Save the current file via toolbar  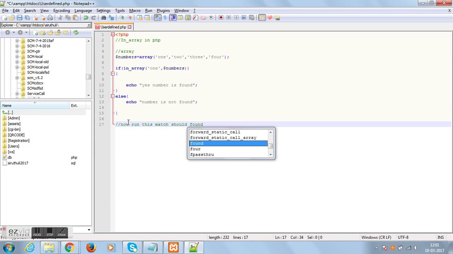pos(19,18)
